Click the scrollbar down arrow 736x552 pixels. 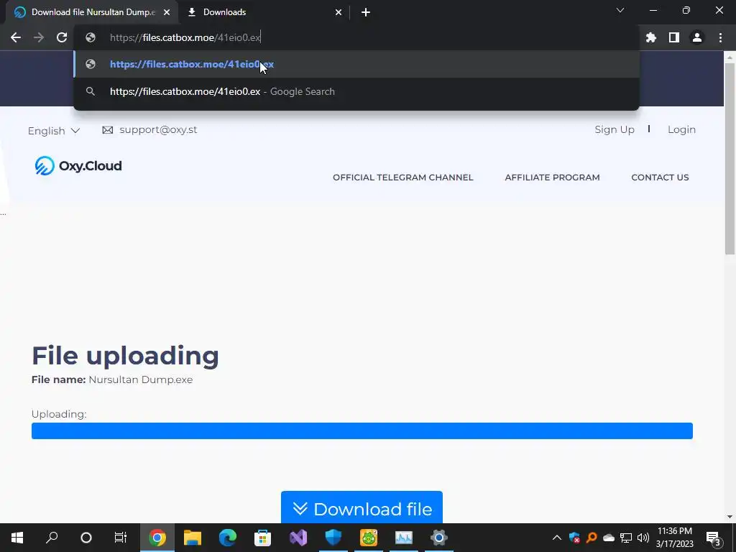[x=730, y=517]
